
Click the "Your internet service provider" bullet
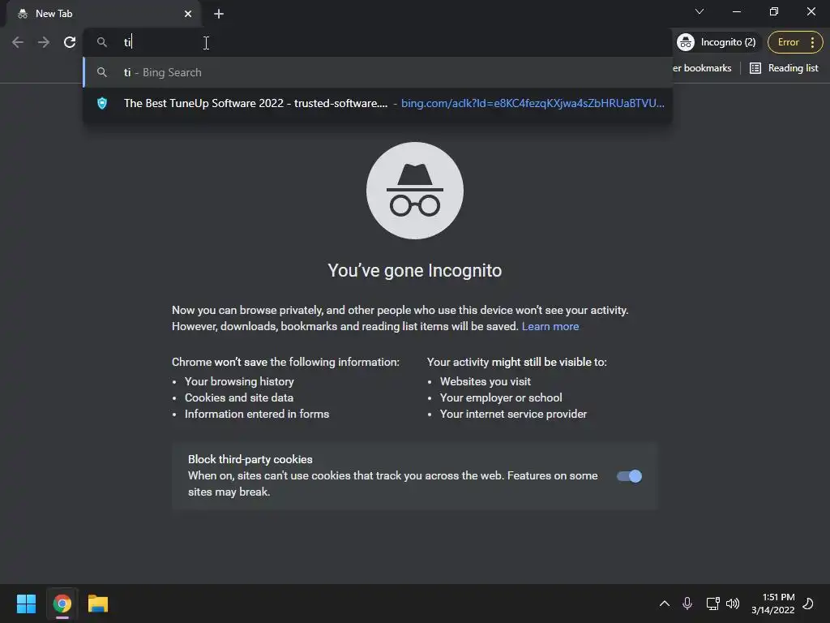pyautogui.click(x=513, y=415)
